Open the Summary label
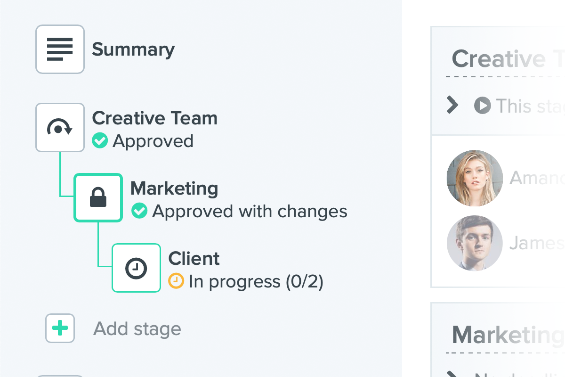 [x=133, y=49]
